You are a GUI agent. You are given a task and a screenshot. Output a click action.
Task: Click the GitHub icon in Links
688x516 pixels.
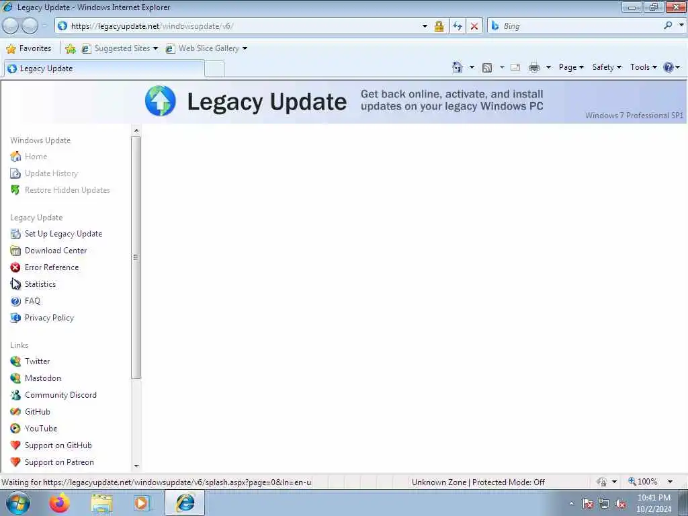[15, 412]
